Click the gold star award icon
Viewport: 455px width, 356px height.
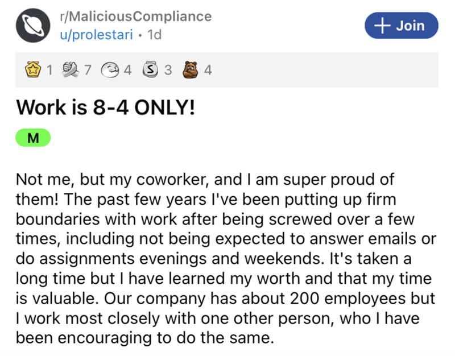coord(34,71)
